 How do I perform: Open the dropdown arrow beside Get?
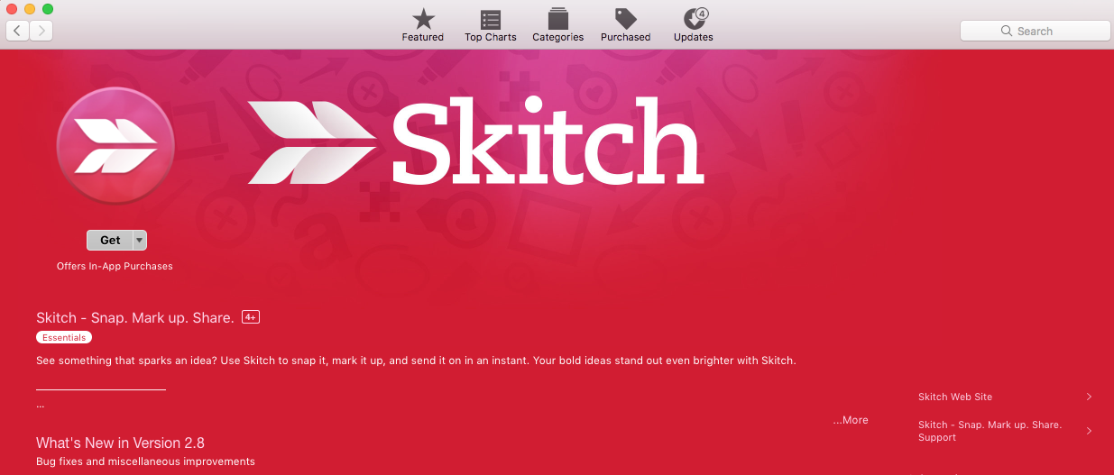tap(140, 240)
